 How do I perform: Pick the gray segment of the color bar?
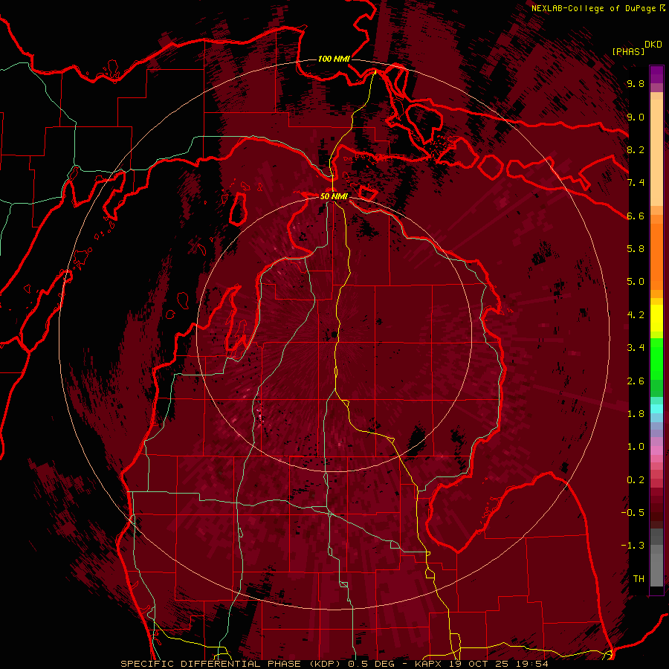click(656, 559)
